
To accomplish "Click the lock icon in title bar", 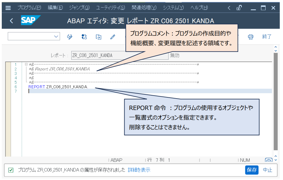I will 239,8.
